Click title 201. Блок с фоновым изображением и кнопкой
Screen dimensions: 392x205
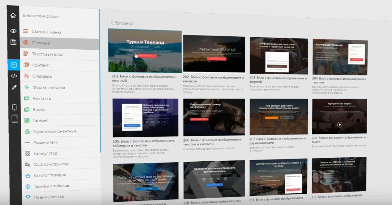click(x=144, y=79)
